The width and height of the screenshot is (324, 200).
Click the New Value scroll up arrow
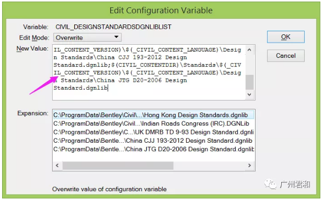tap(249, 50)
